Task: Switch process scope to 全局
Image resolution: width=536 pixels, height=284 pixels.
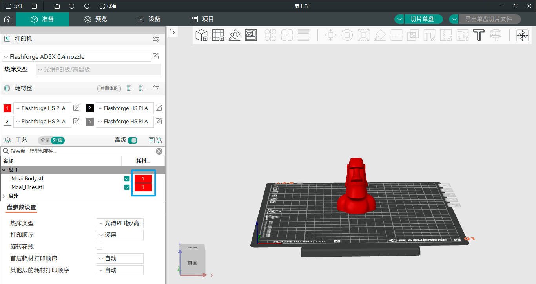Action: [45, 140]
